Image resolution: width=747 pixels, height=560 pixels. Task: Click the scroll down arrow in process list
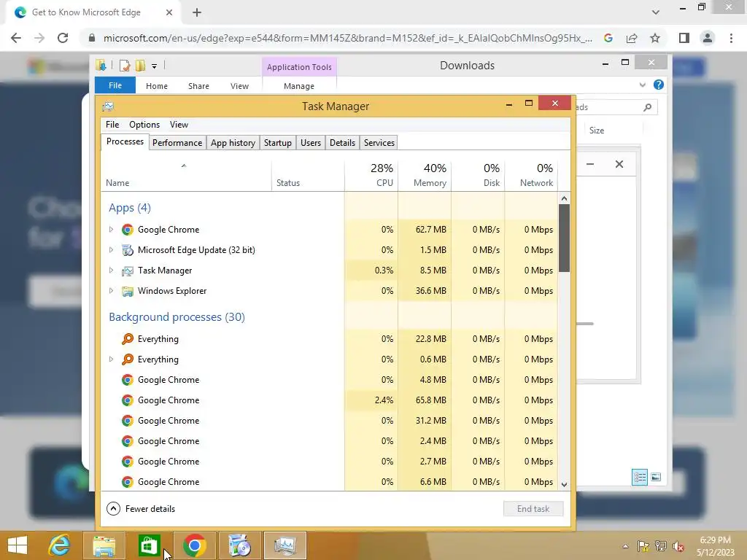click(x=564, y=485)
